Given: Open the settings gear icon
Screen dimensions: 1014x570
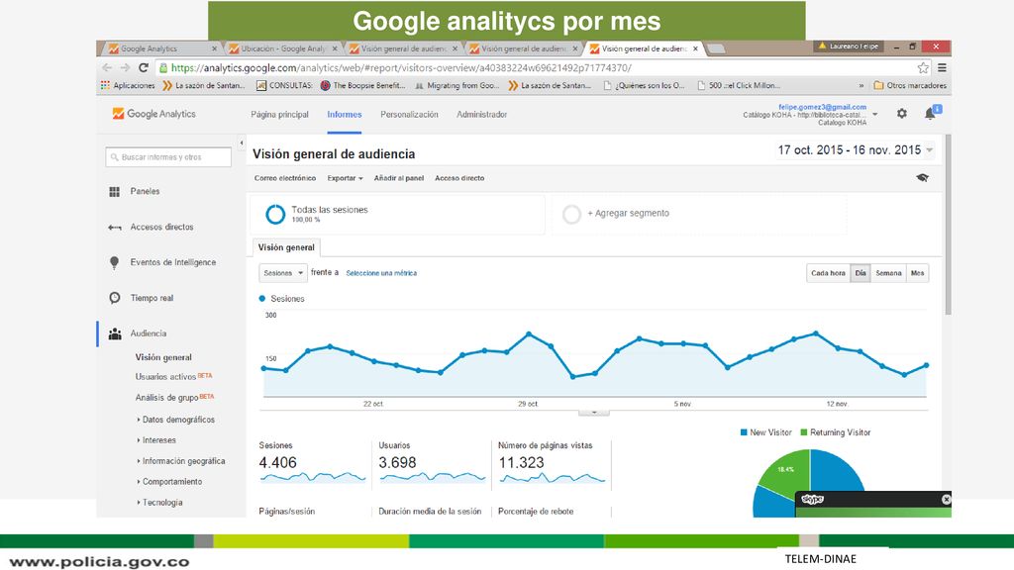Looking at the screenshot, I should 901,114.
